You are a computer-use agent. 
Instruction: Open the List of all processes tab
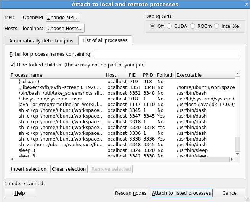pyautogui.click(x=105, y=40)
